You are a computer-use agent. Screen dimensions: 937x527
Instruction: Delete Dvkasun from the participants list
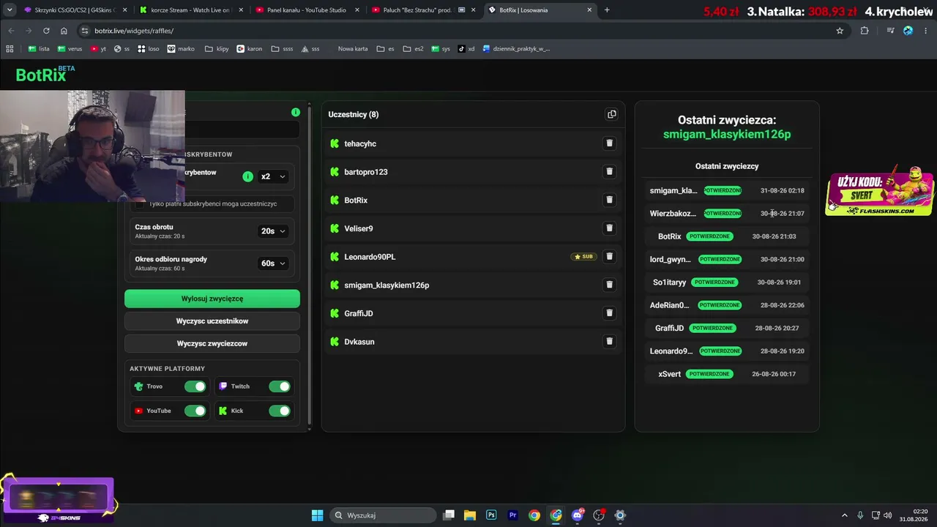[x=609, y=341]
